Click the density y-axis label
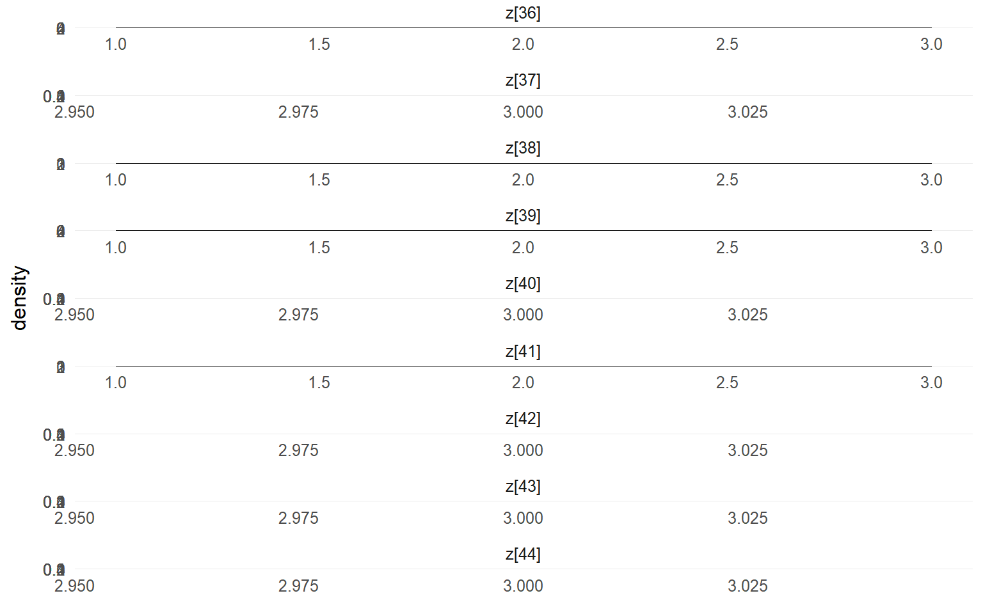The image size is (983, 614). [20, 298]
